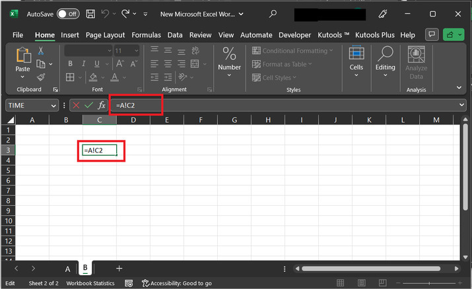The height and width of the screenshot is (289, 472).
Task: Click the Borders grid icon
Action: pos(70,77)
